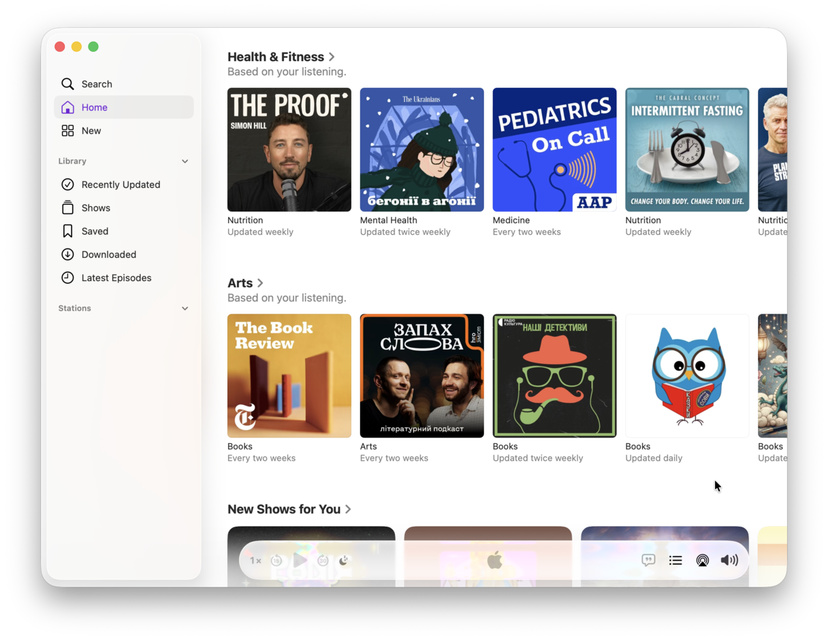Change playback speed via 1× button

[x=255, y=561]
